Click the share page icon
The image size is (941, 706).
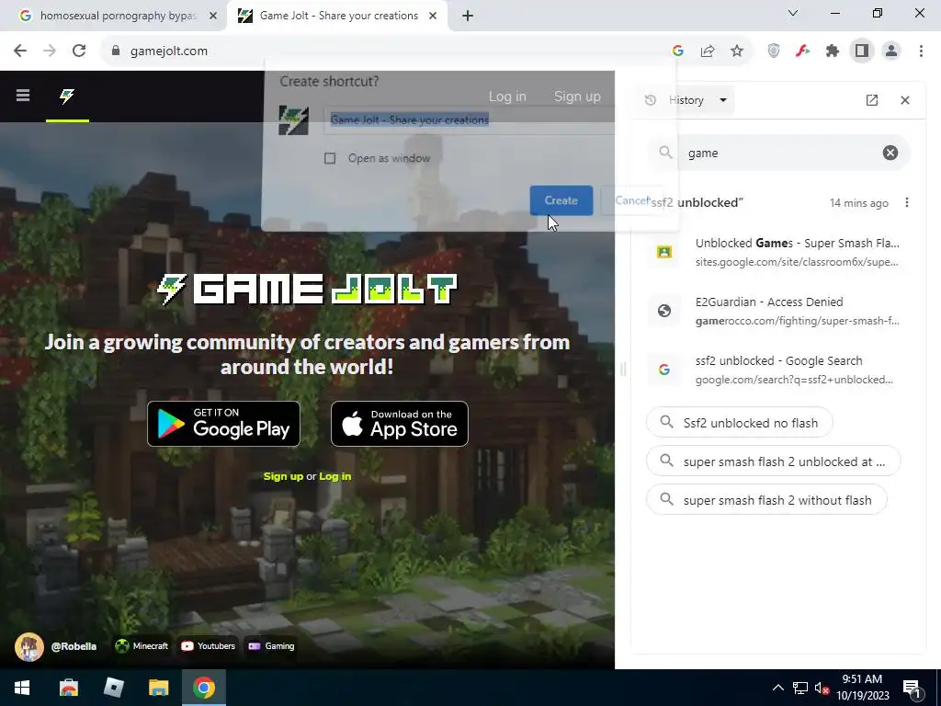pyautogui.click(x=708, y=51)
